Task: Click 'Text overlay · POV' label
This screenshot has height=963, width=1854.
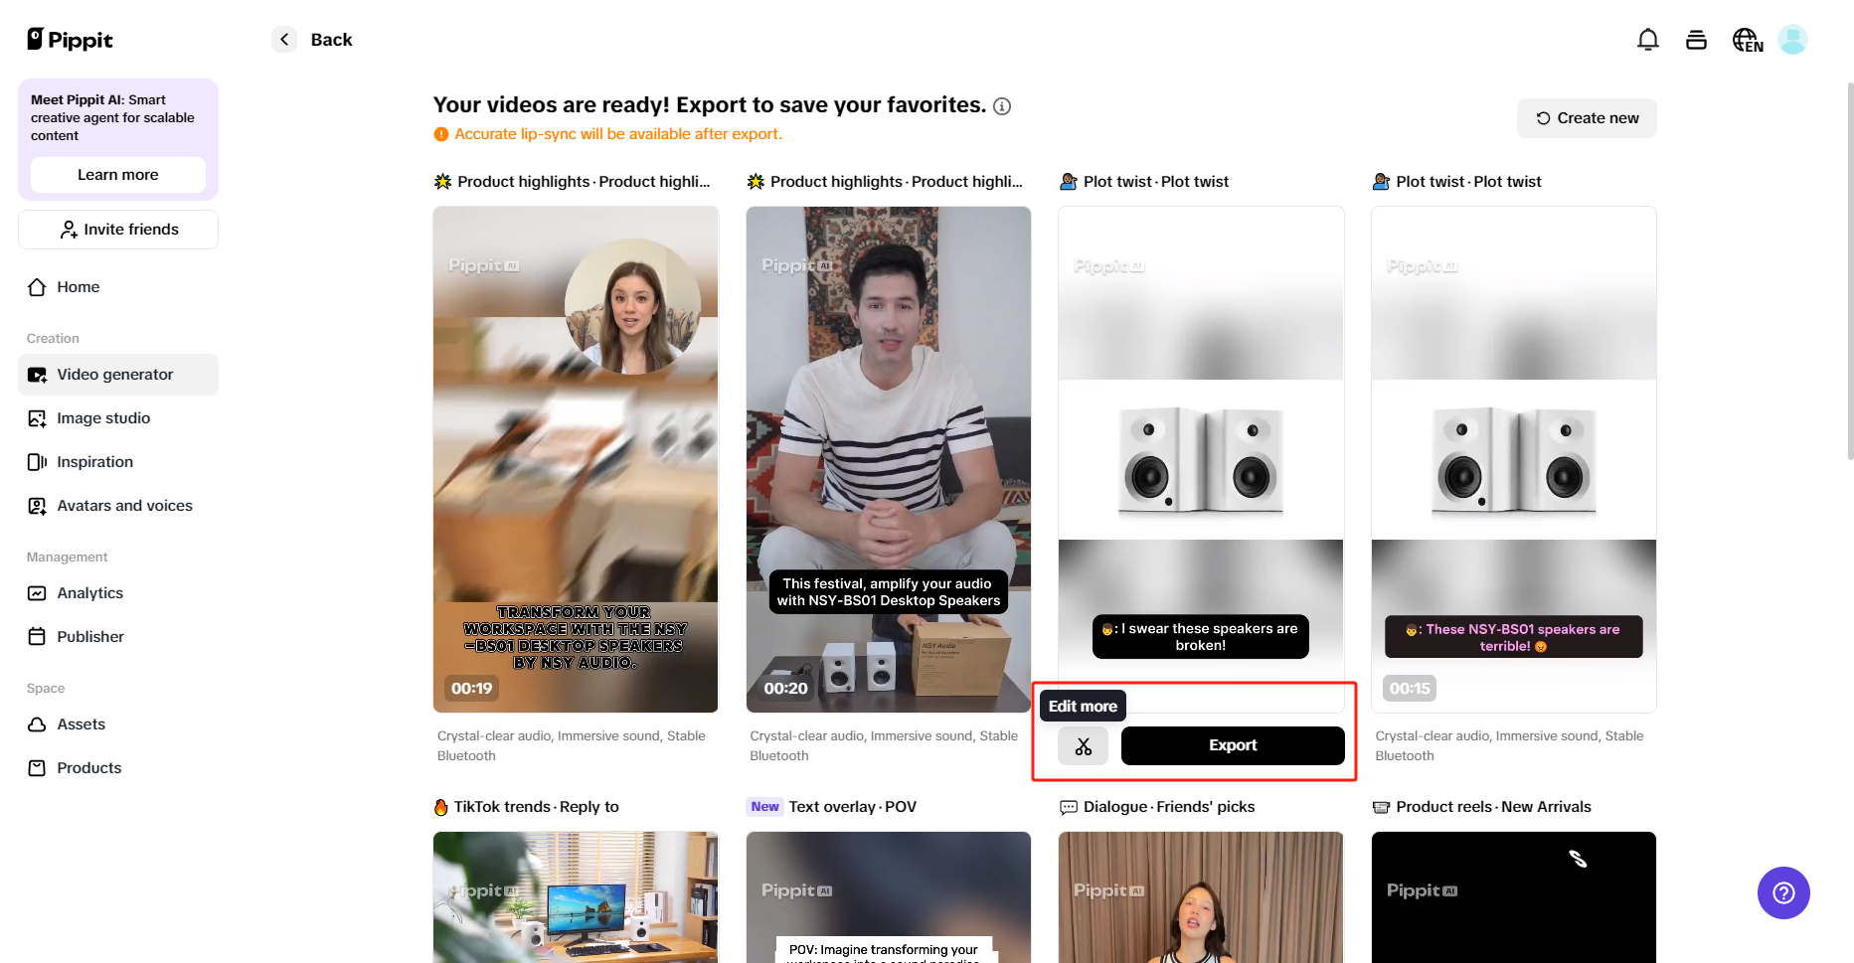Action: pyautogui.click(x=853, y=807)
